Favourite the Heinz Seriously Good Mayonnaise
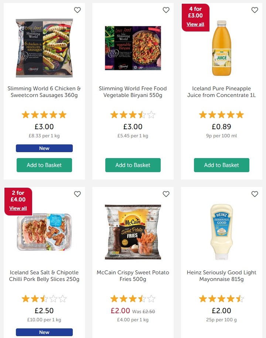The image size is (266, 338). click(255, 194)
